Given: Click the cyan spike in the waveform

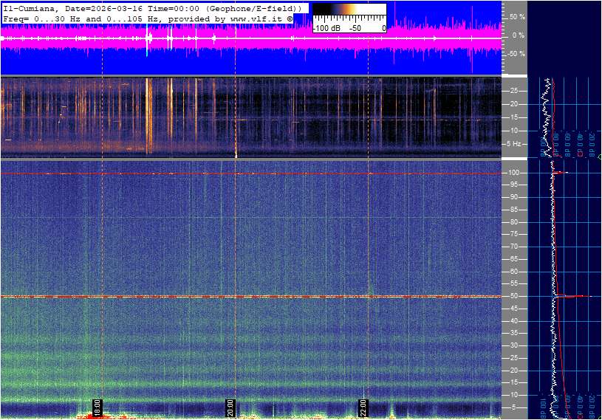Looking at the screenshot, I should click(x=147, y=41).
